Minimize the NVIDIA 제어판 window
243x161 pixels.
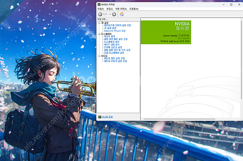click(224, 5)
